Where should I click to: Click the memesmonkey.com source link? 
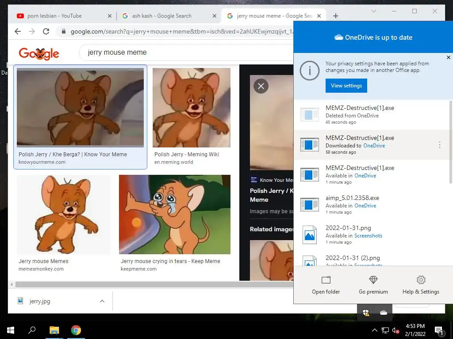coord(41,269)
